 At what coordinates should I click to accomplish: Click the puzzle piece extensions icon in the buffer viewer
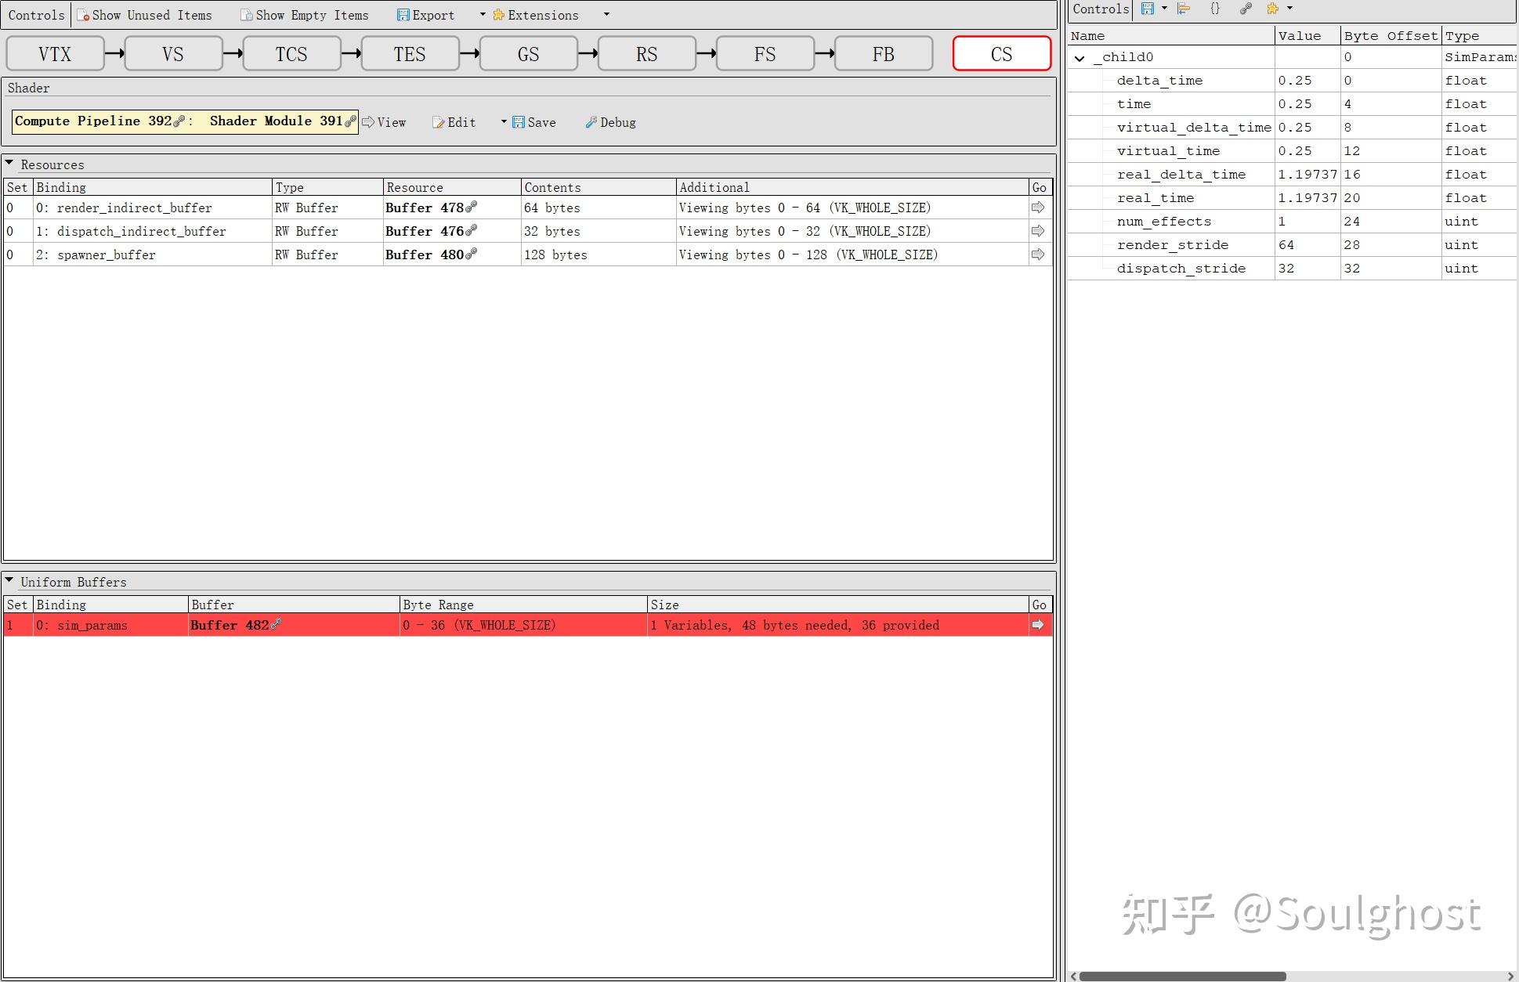pyautogui.click(x=1272, y=9)
